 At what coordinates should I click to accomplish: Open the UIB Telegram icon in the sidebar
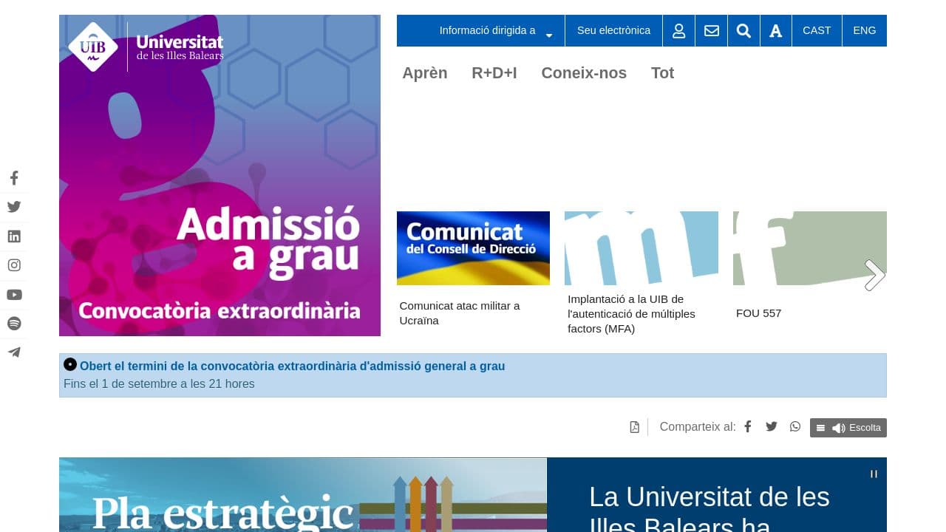(14, 352)
